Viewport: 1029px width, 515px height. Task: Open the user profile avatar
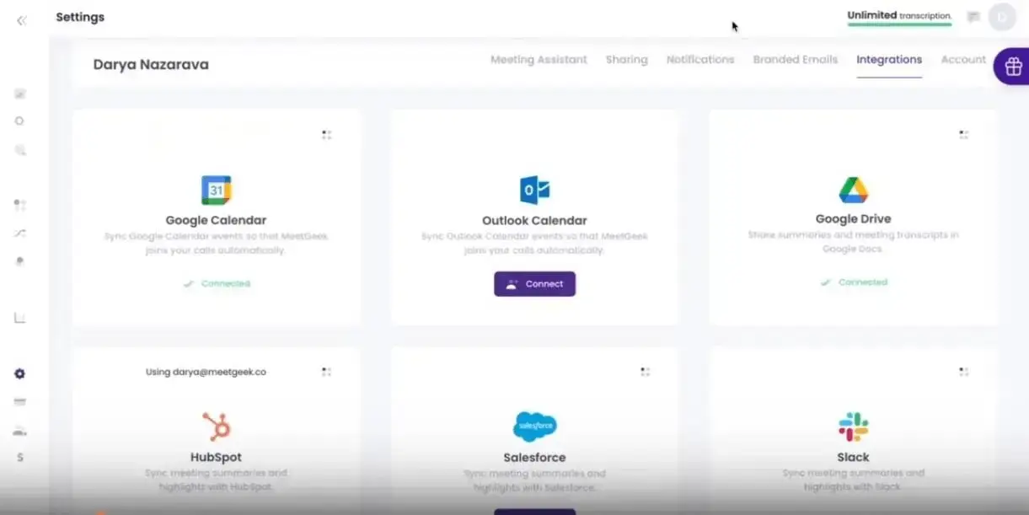click(1002, 17)
